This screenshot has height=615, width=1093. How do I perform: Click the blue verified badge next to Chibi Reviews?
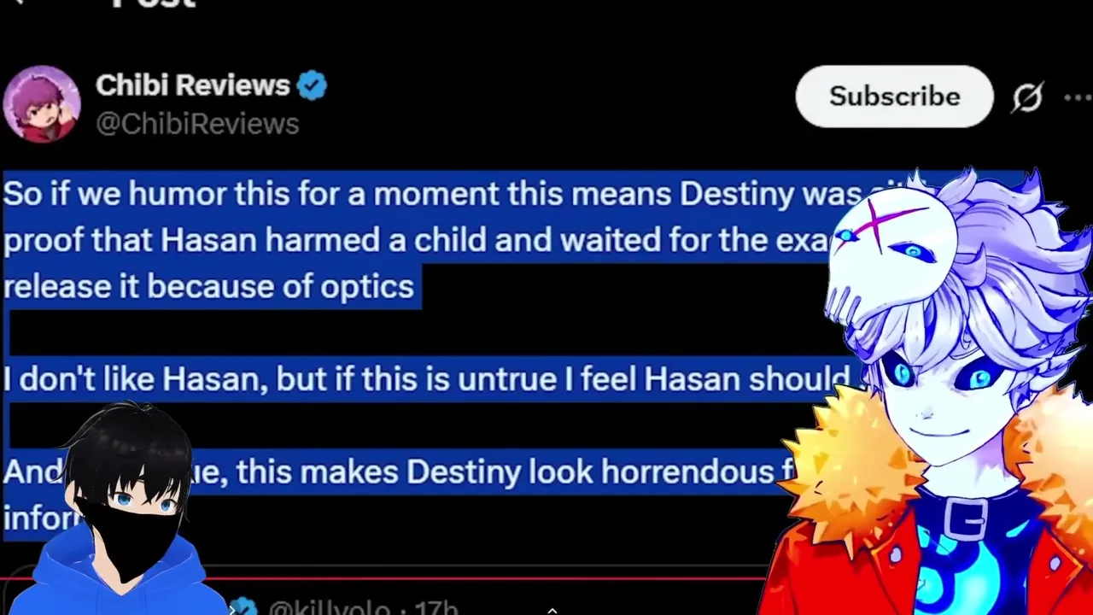(312, 86)
